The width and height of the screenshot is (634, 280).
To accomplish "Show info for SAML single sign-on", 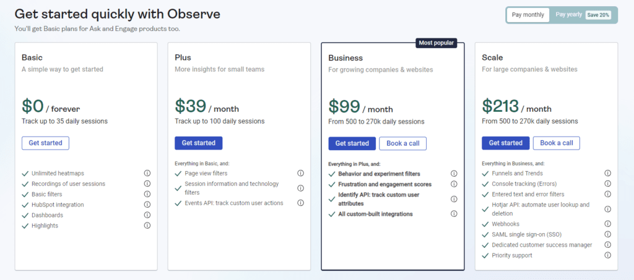I will coord(607,234).
